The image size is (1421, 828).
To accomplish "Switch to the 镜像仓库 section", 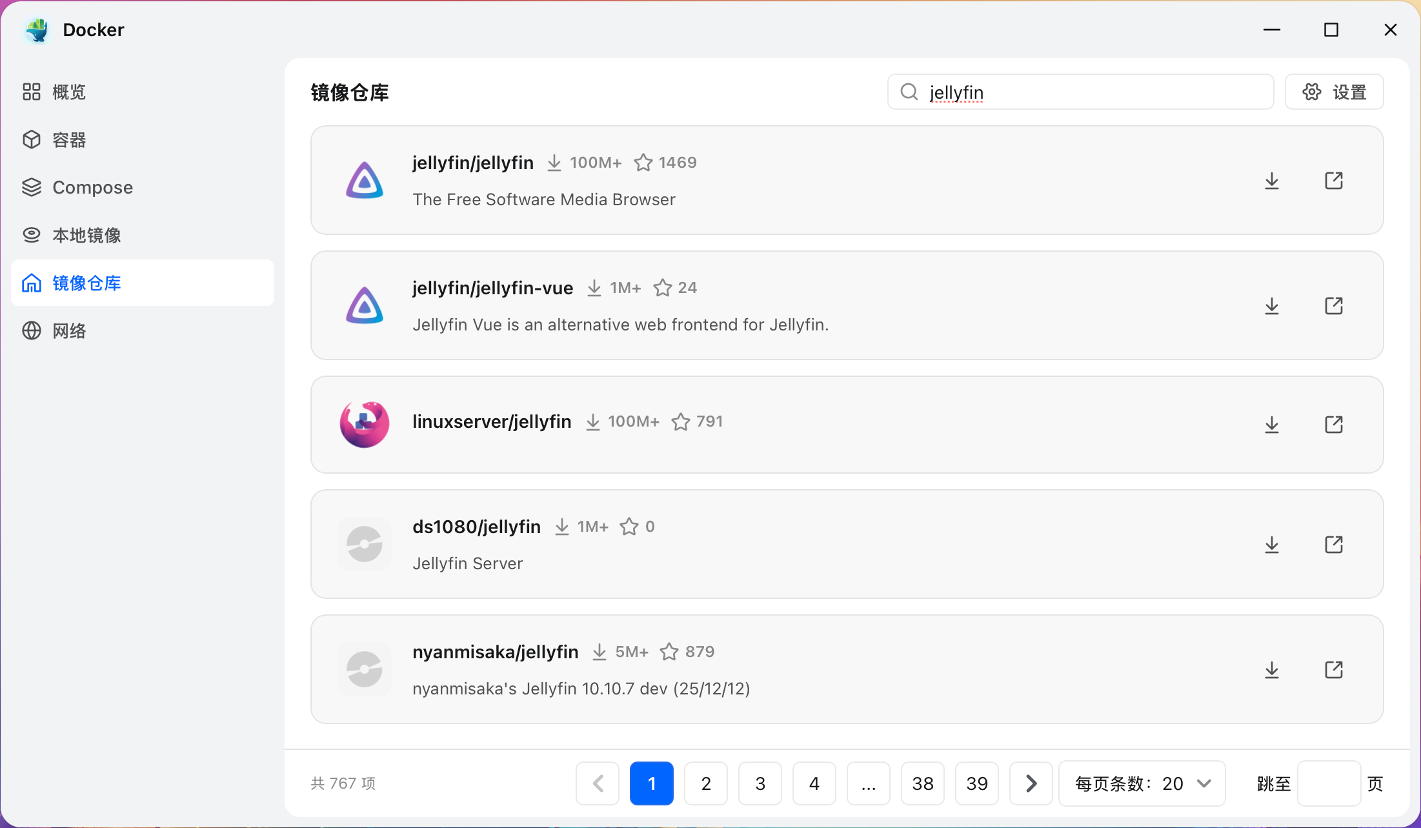I will pos(87,283).
